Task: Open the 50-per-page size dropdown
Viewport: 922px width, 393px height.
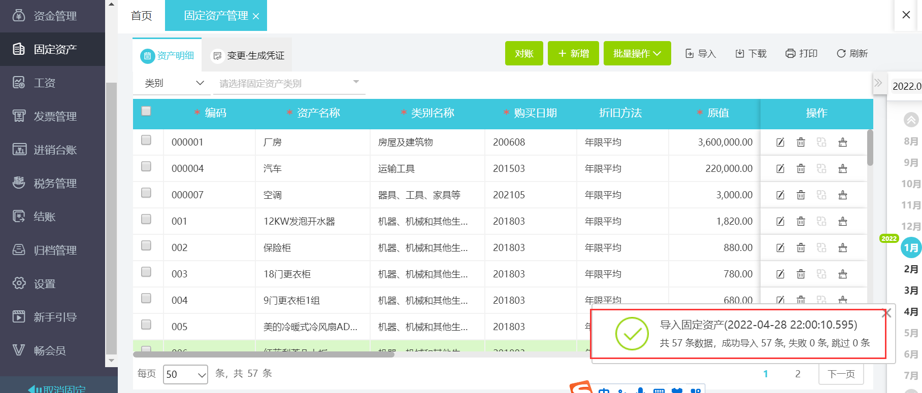Action: (x=185, y=374)
